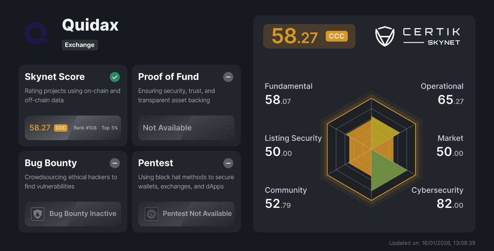Click the green checkmark on Skynet Score
Image resolution: width=494 pixels, height=251 pixels.
pyautogui.click(x=115, y=77)
